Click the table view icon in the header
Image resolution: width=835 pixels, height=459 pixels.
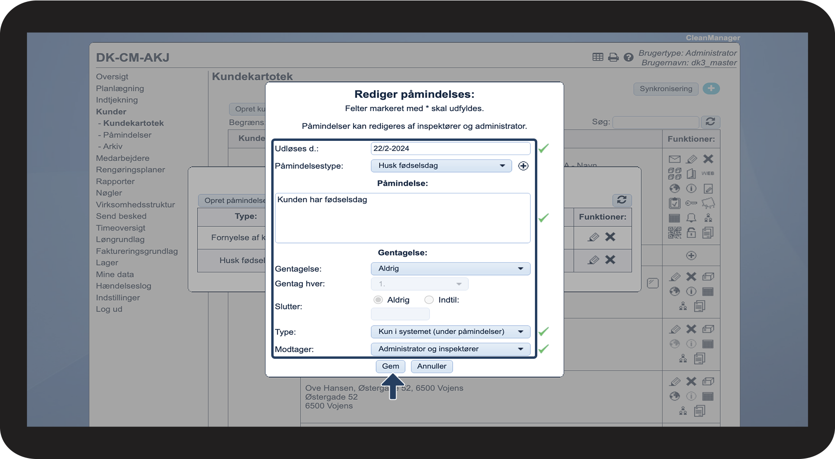(x=598, y=57)
